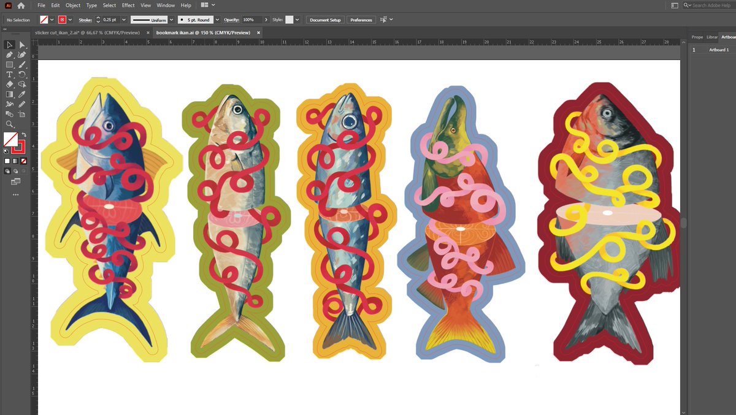Select the Direct Selection tool
Screen dimensions: 736x415
[22, 45]
